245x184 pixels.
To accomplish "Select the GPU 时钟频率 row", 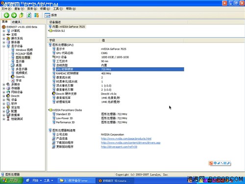I will coord(118,69).
